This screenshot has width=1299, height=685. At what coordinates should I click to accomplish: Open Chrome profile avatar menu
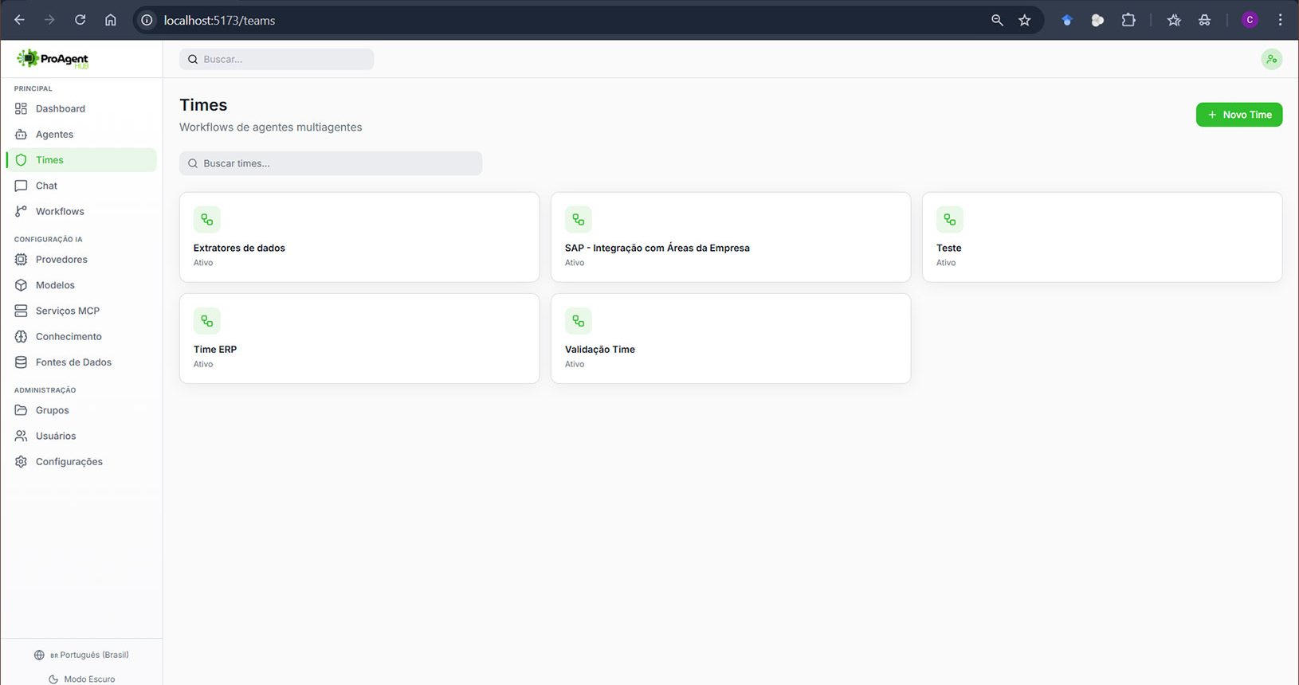click(1250, 20)
